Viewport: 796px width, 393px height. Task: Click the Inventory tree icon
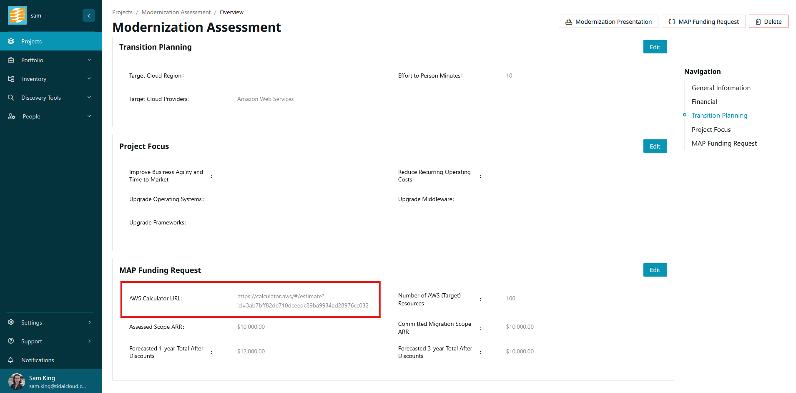pyautogui.click(x=11, y=79)
